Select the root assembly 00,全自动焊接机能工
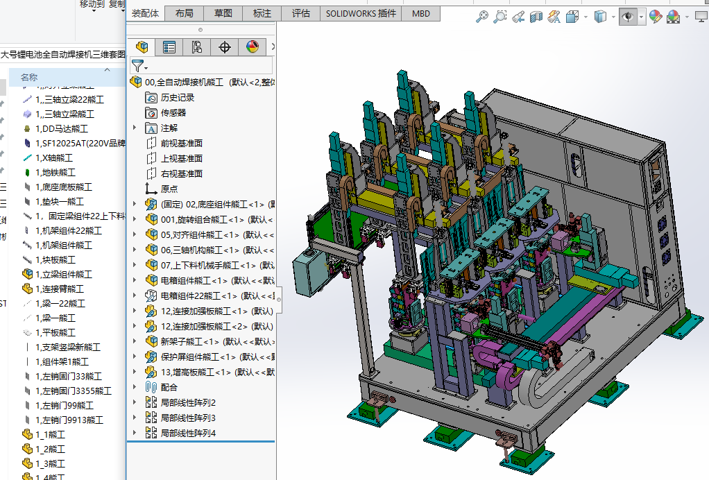The height and width of the screenshot is (480, 709). 202,83
